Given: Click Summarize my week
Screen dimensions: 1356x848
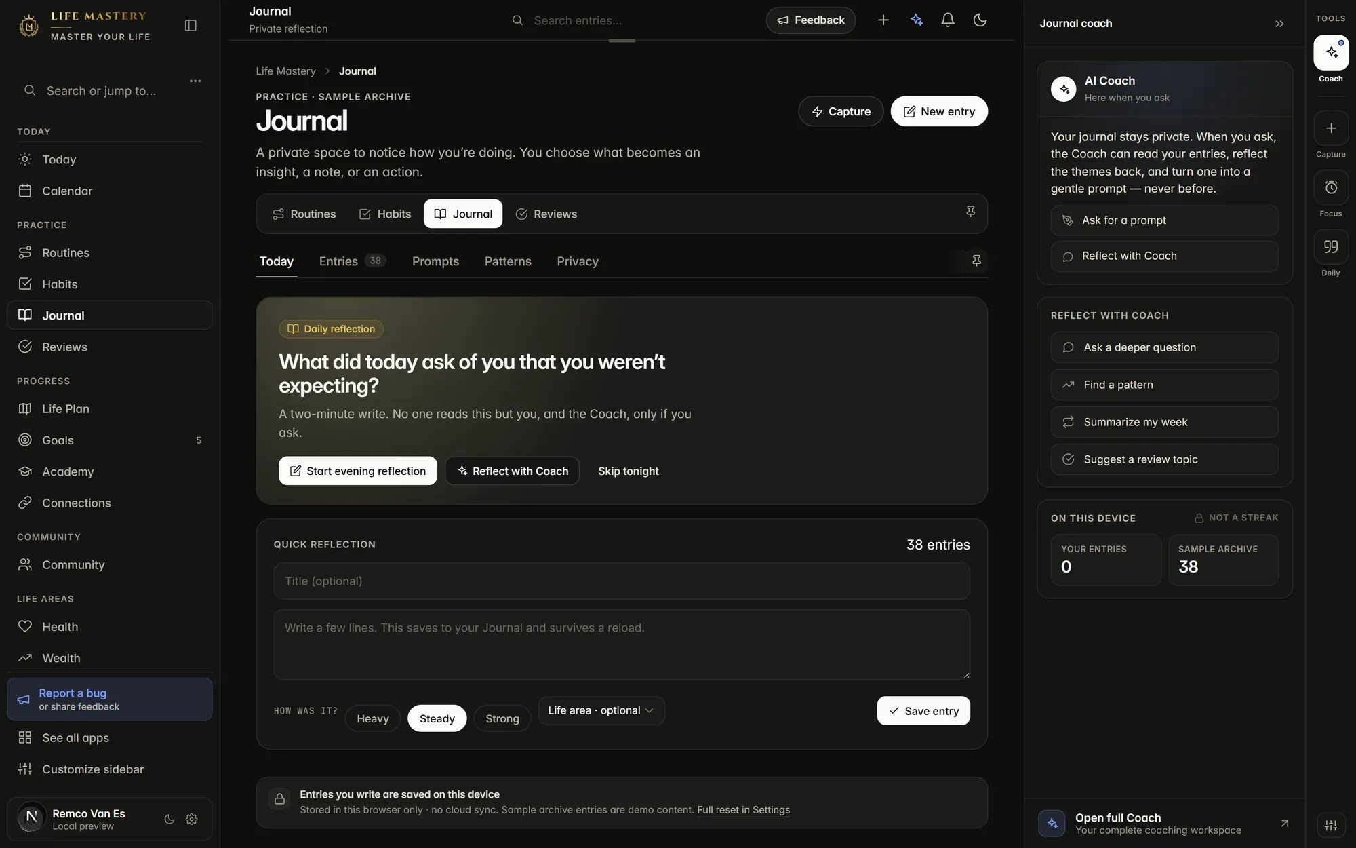Looking at the screenshot, I should pos(1165,422).
